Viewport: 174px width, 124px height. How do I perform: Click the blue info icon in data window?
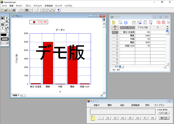[126, 23]
